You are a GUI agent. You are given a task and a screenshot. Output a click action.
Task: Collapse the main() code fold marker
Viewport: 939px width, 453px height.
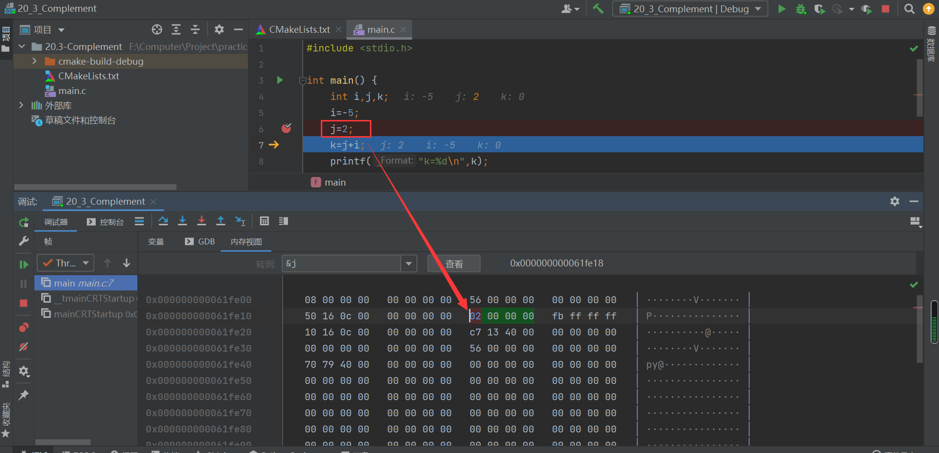(303, 80)
